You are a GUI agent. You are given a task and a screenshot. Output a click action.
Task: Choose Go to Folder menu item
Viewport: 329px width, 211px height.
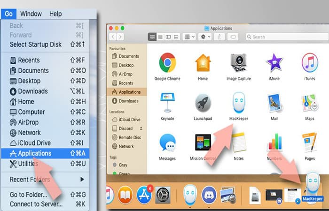tap(45, 195)
